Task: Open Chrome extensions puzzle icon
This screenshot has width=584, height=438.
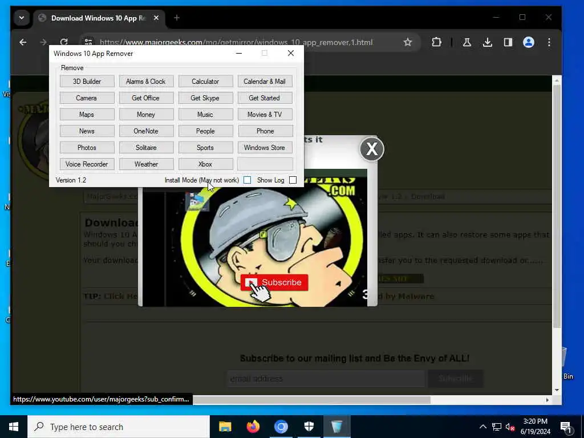Action: click(x=436, y=42)
